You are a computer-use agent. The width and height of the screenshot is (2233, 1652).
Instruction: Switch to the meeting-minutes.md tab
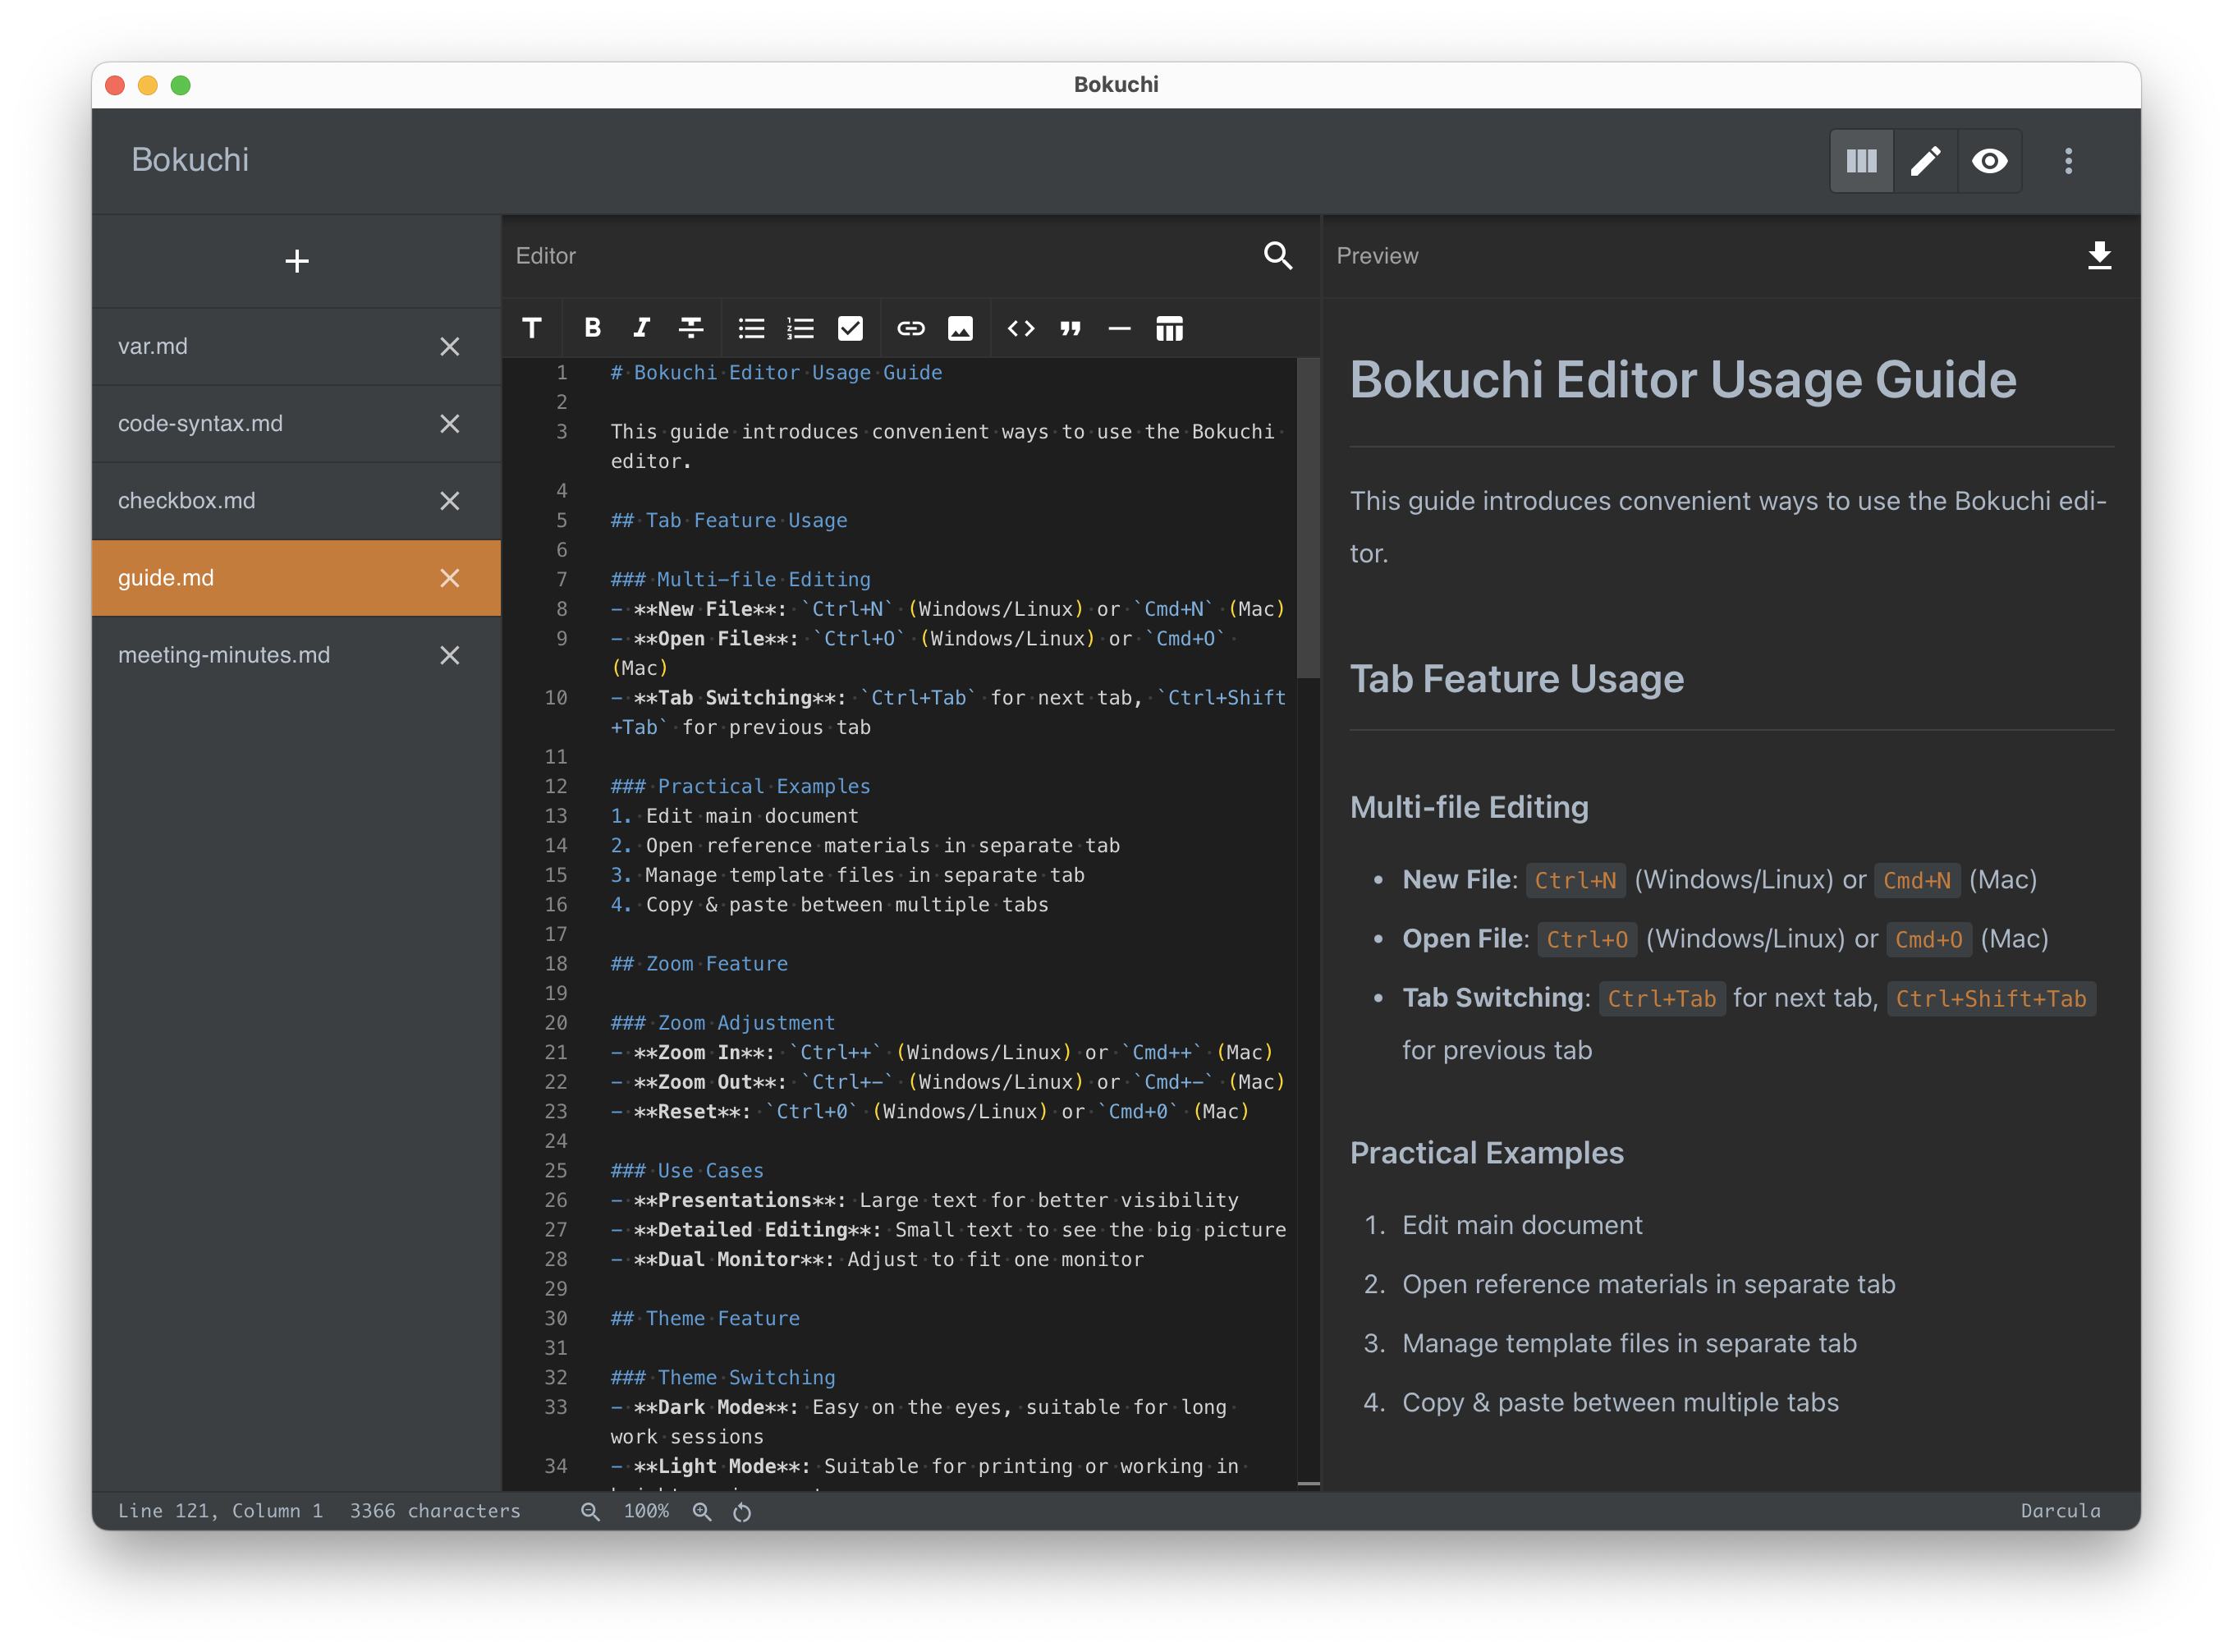coord(224,655)
